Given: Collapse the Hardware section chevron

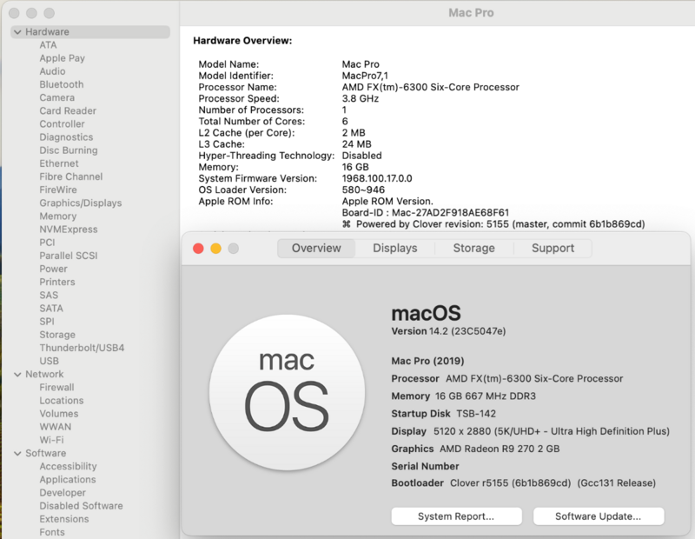Looking at the screenshot, I should [x=17, y=32].
